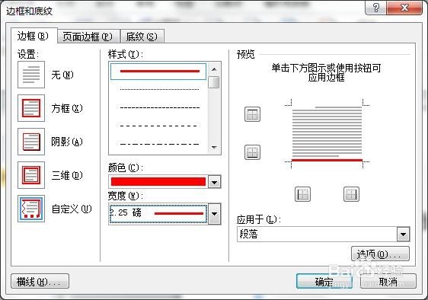This screenshot has height=300, width=428.
Task: Select the 三维 (3-D) border setting icon
Action: pos(31,175)
